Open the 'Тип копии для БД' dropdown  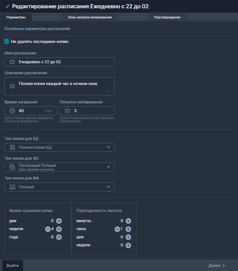pos(59,147)
